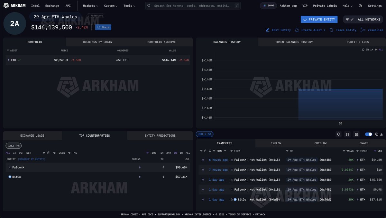Open the Custom dropdown menu
386x218 pixels.
pyautogui.click(x=111, y=6)
